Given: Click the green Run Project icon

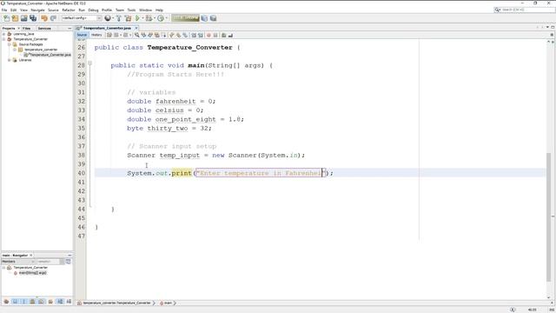Looking at the screenshot, I should click(137, 18).
